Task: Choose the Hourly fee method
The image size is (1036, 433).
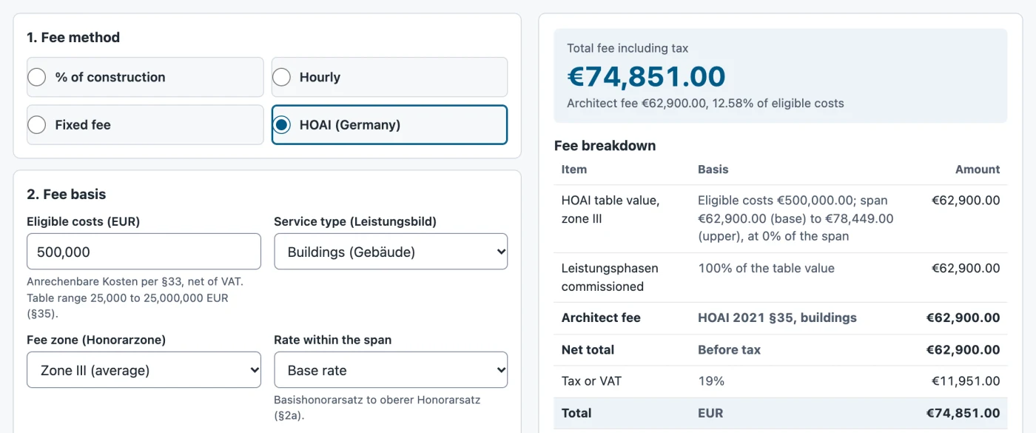Action: tap(389, 77)
